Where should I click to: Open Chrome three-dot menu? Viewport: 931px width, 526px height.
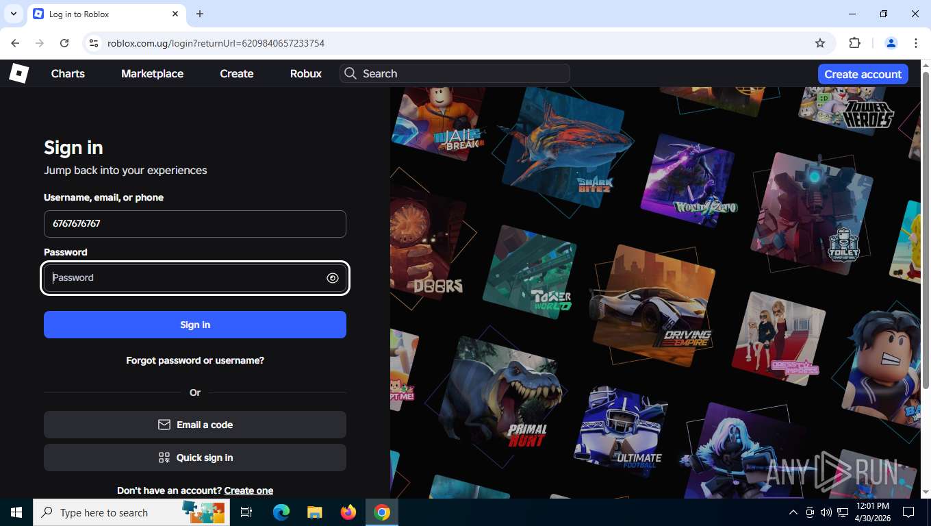[x=916, y=43]
